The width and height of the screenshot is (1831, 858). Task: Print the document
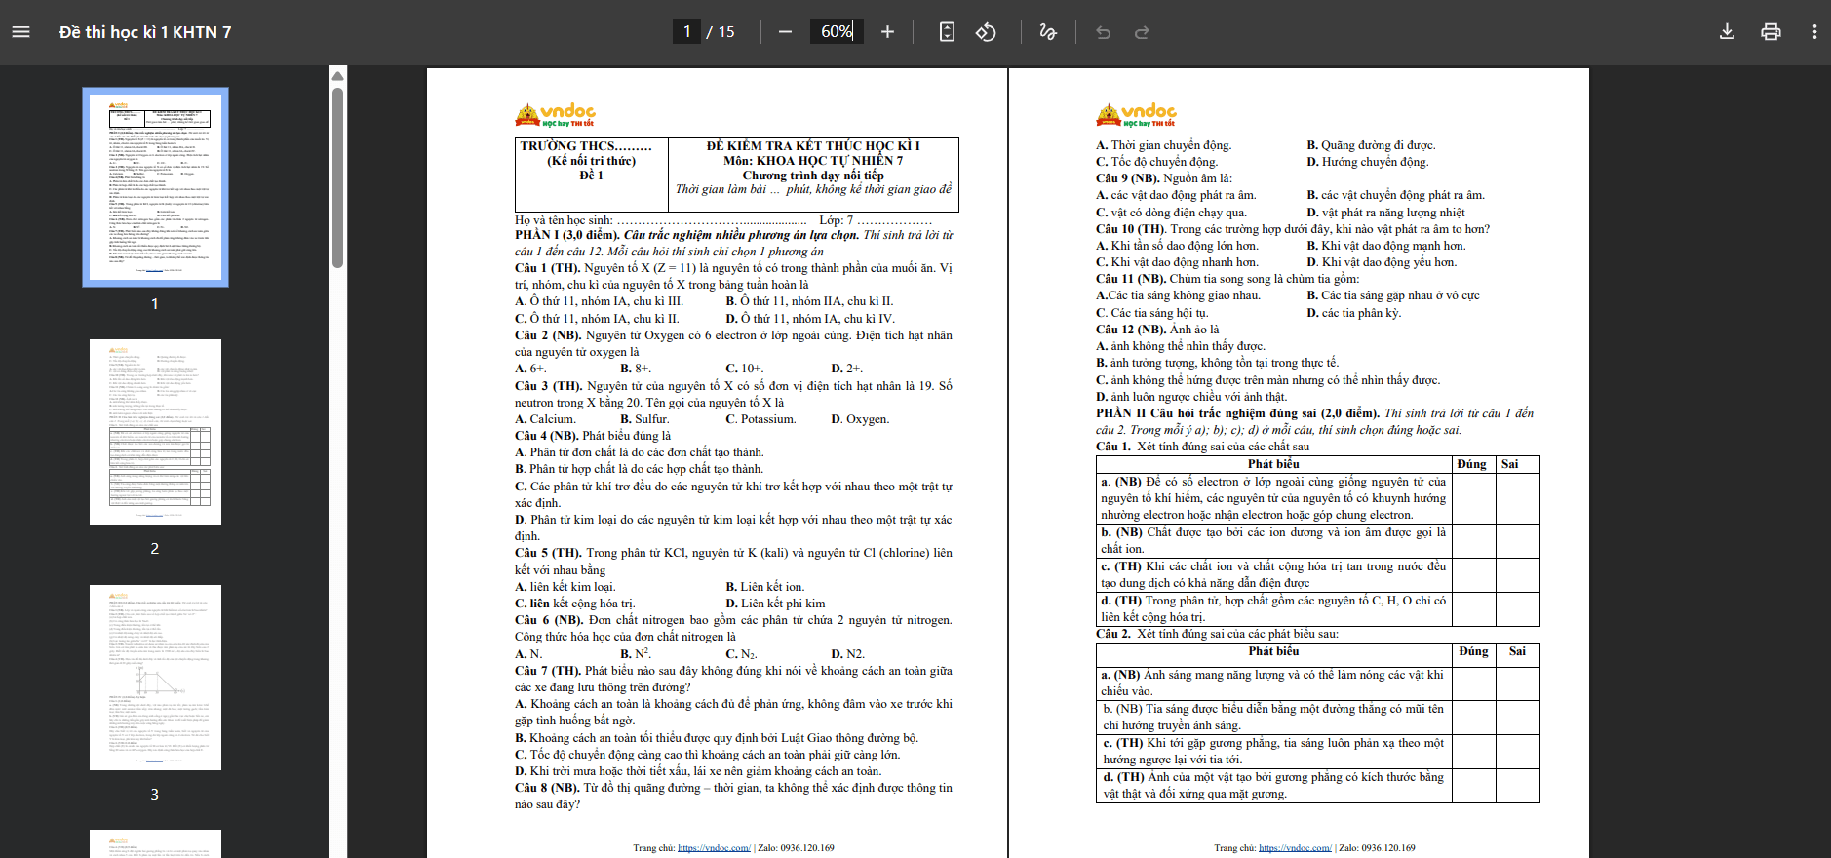coord(1771,32)
